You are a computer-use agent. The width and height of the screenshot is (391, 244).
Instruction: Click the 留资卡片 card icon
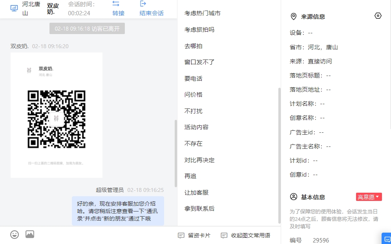(181, 235)
